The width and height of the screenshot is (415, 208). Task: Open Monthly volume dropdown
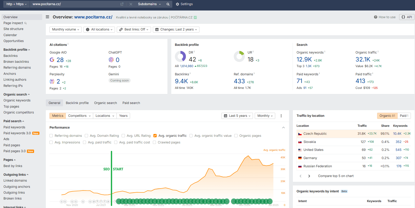tap(66, 29)
